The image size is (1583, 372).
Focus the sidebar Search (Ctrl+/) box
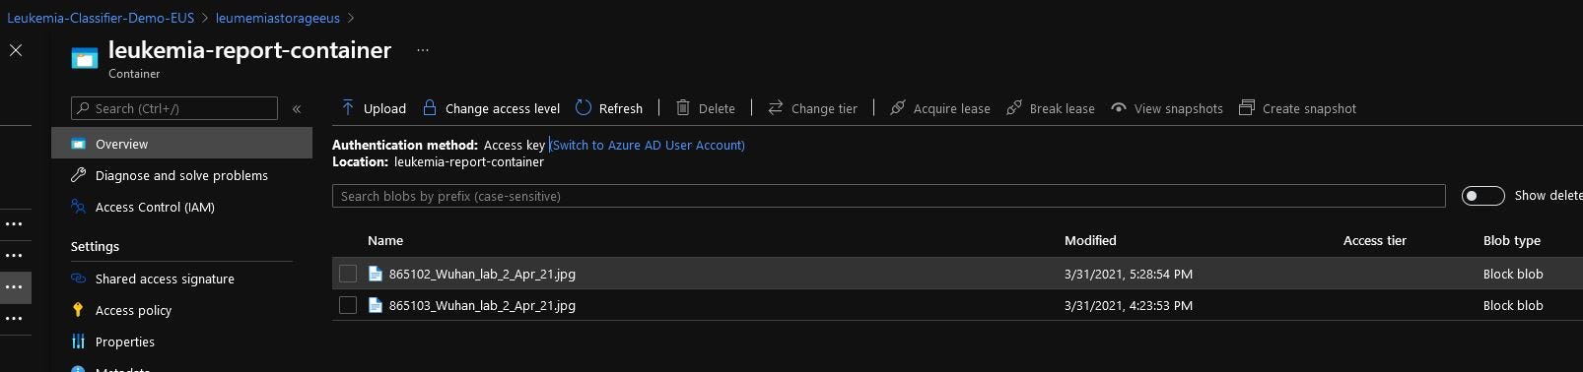pos(174,108)
